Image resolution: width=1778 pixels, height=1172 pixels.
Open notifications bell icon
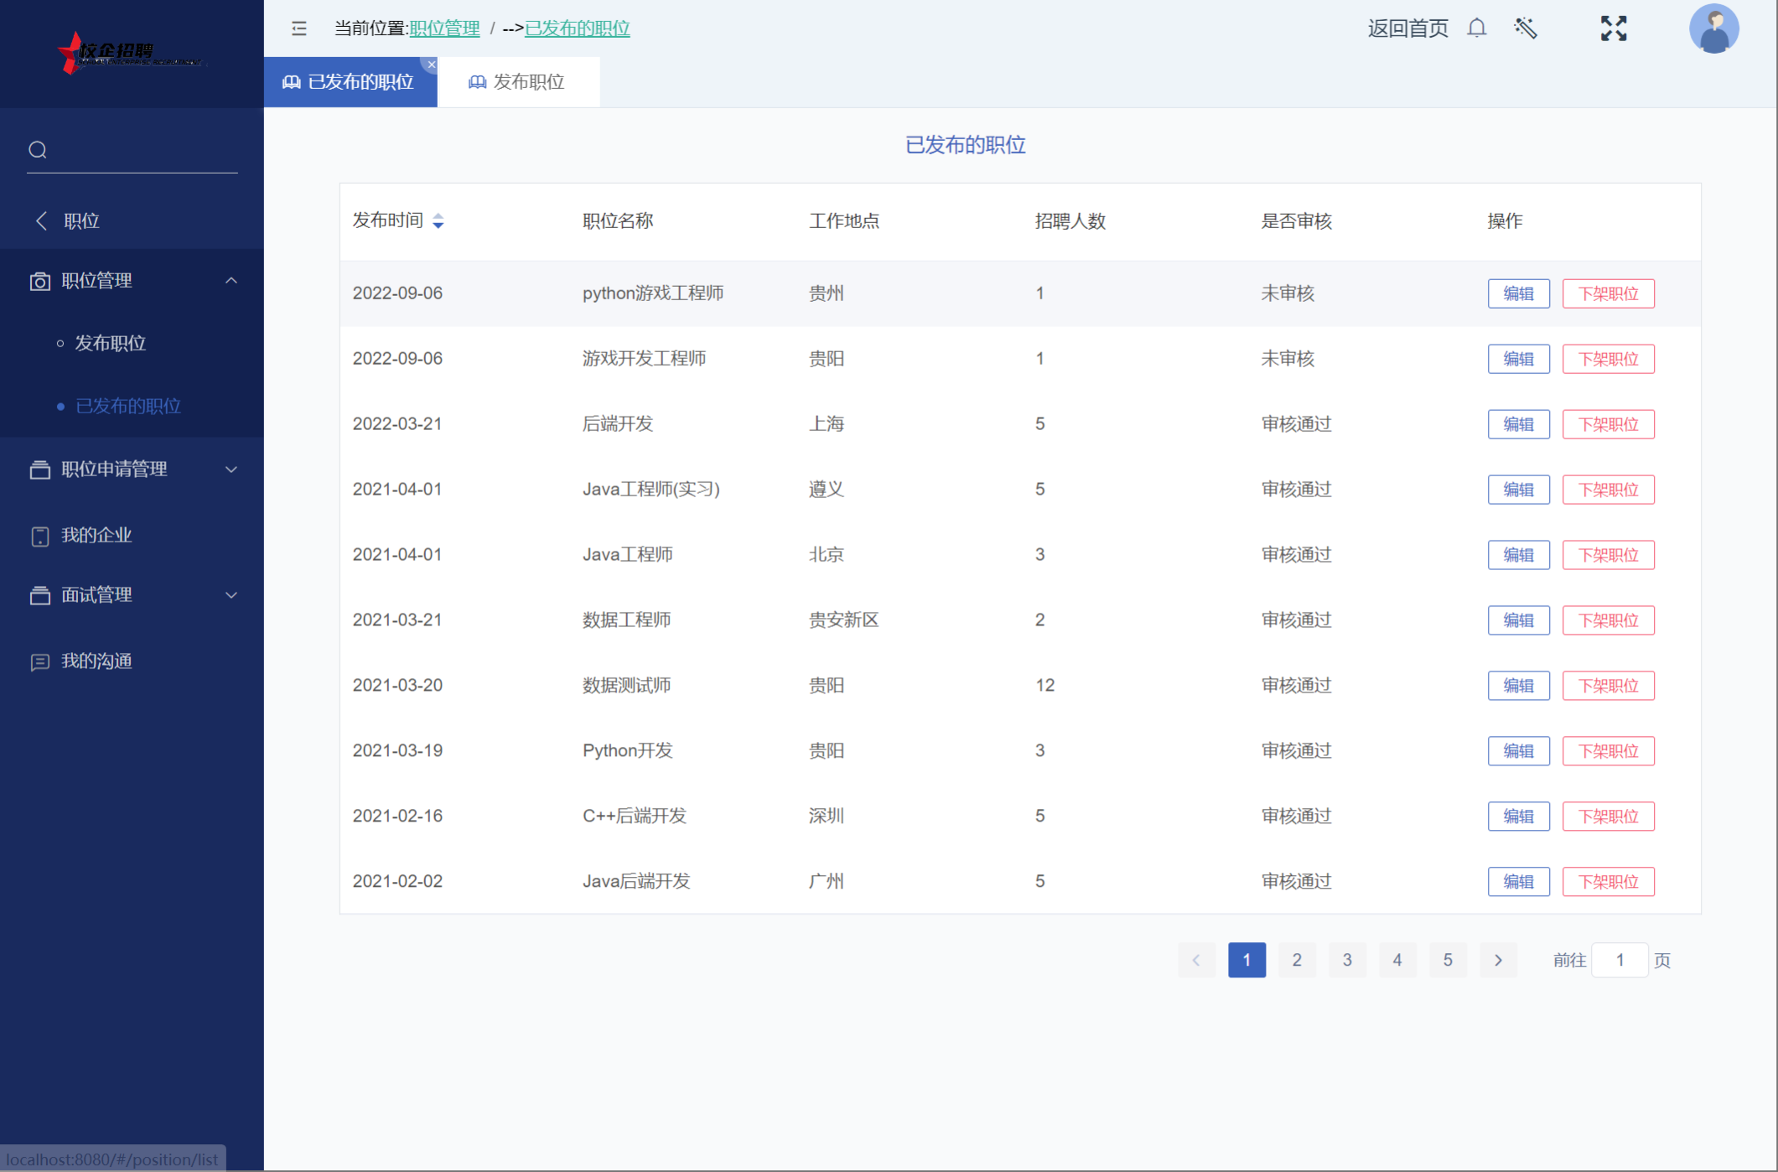tap(1476, 29)
